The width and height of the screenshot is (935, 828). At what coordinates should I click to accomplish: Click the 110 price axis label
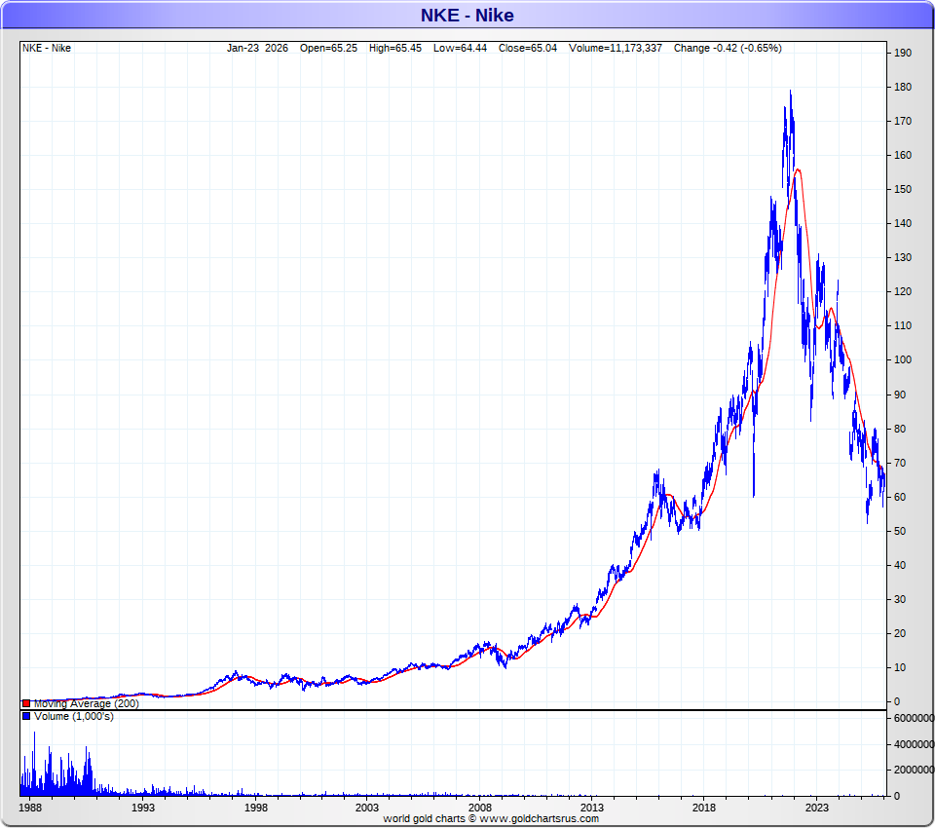[903, 325]
